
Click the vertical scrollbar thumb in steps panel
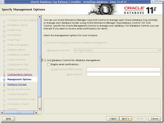(x=39, y=58)
